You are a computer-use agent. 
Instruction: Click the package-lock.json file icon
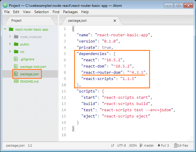[16, 66]
